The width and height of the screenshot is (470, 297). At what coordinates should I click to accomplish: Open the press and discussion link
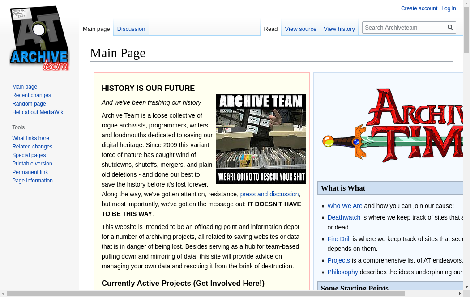(x=269, y=194)
